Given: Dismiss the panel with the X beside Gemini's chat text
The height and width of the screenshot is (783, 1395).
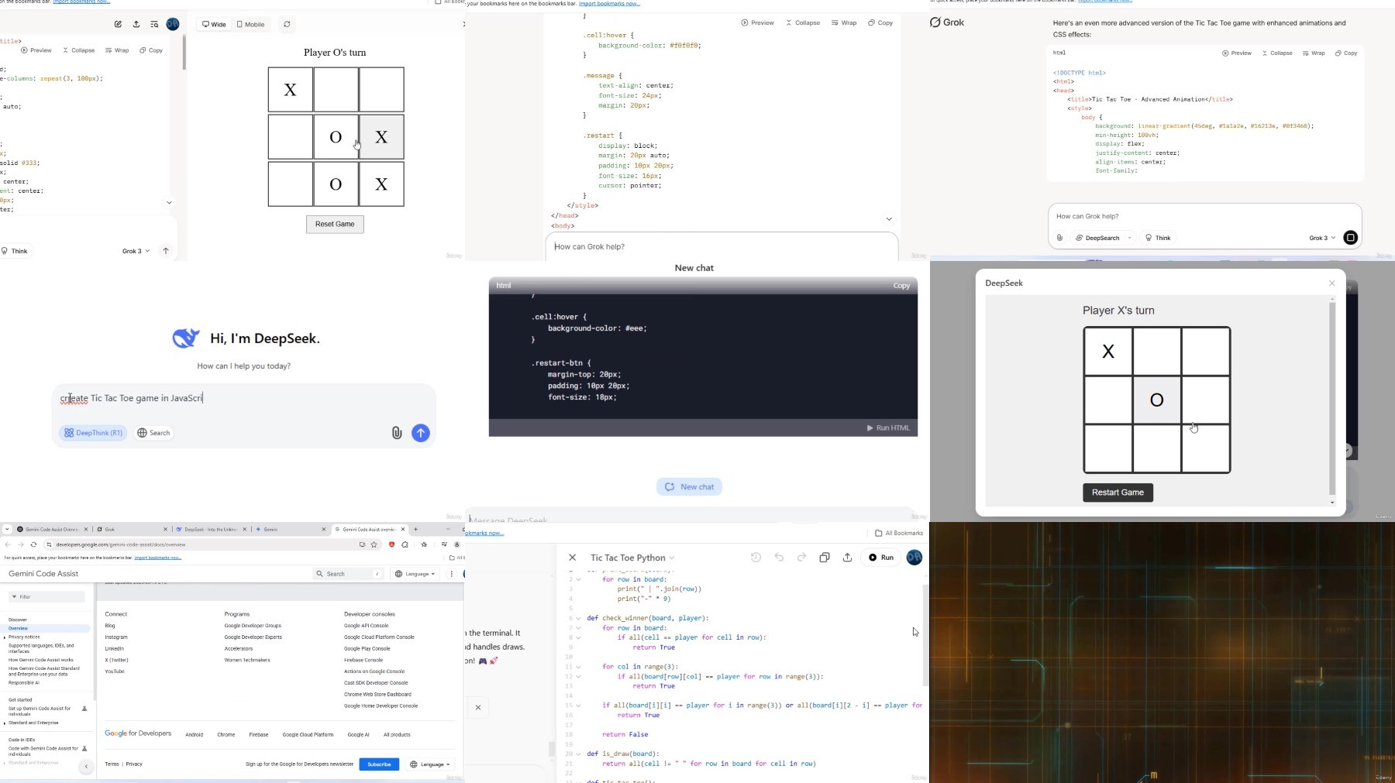Looking at the screenshot, I should coord(478,707).
